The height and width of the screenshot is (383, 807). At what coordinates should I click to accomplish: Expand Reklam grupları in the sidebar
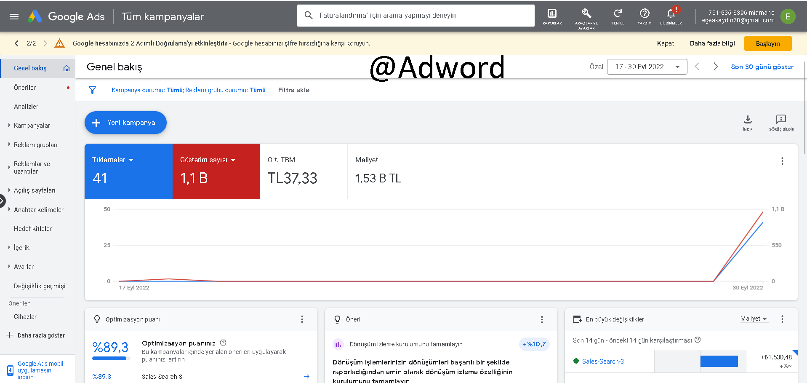(9, 145)
